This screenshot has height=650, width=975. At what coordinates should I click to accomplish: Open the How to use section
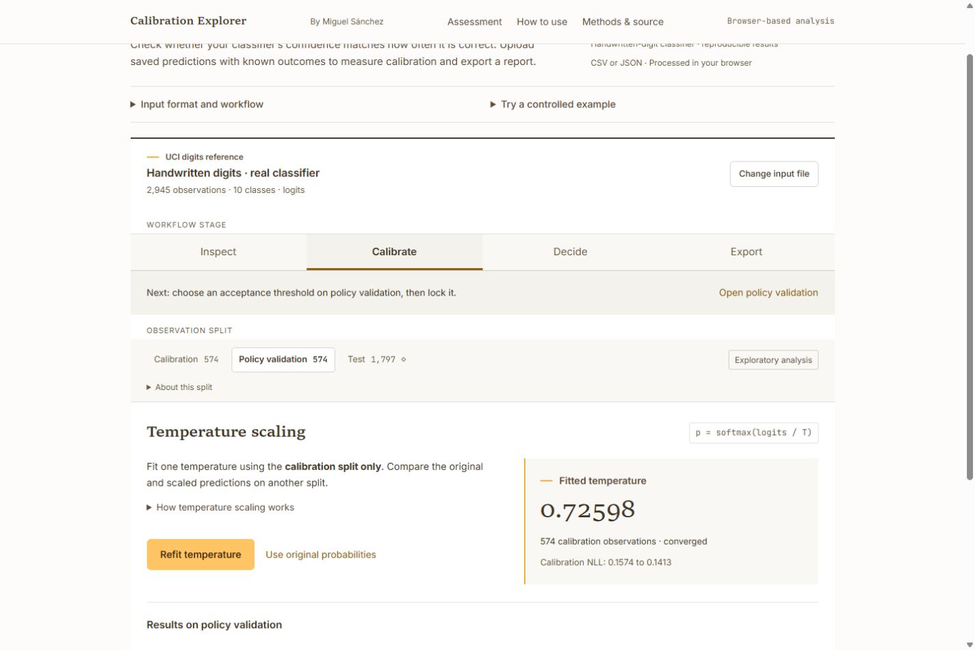(542, 22)
